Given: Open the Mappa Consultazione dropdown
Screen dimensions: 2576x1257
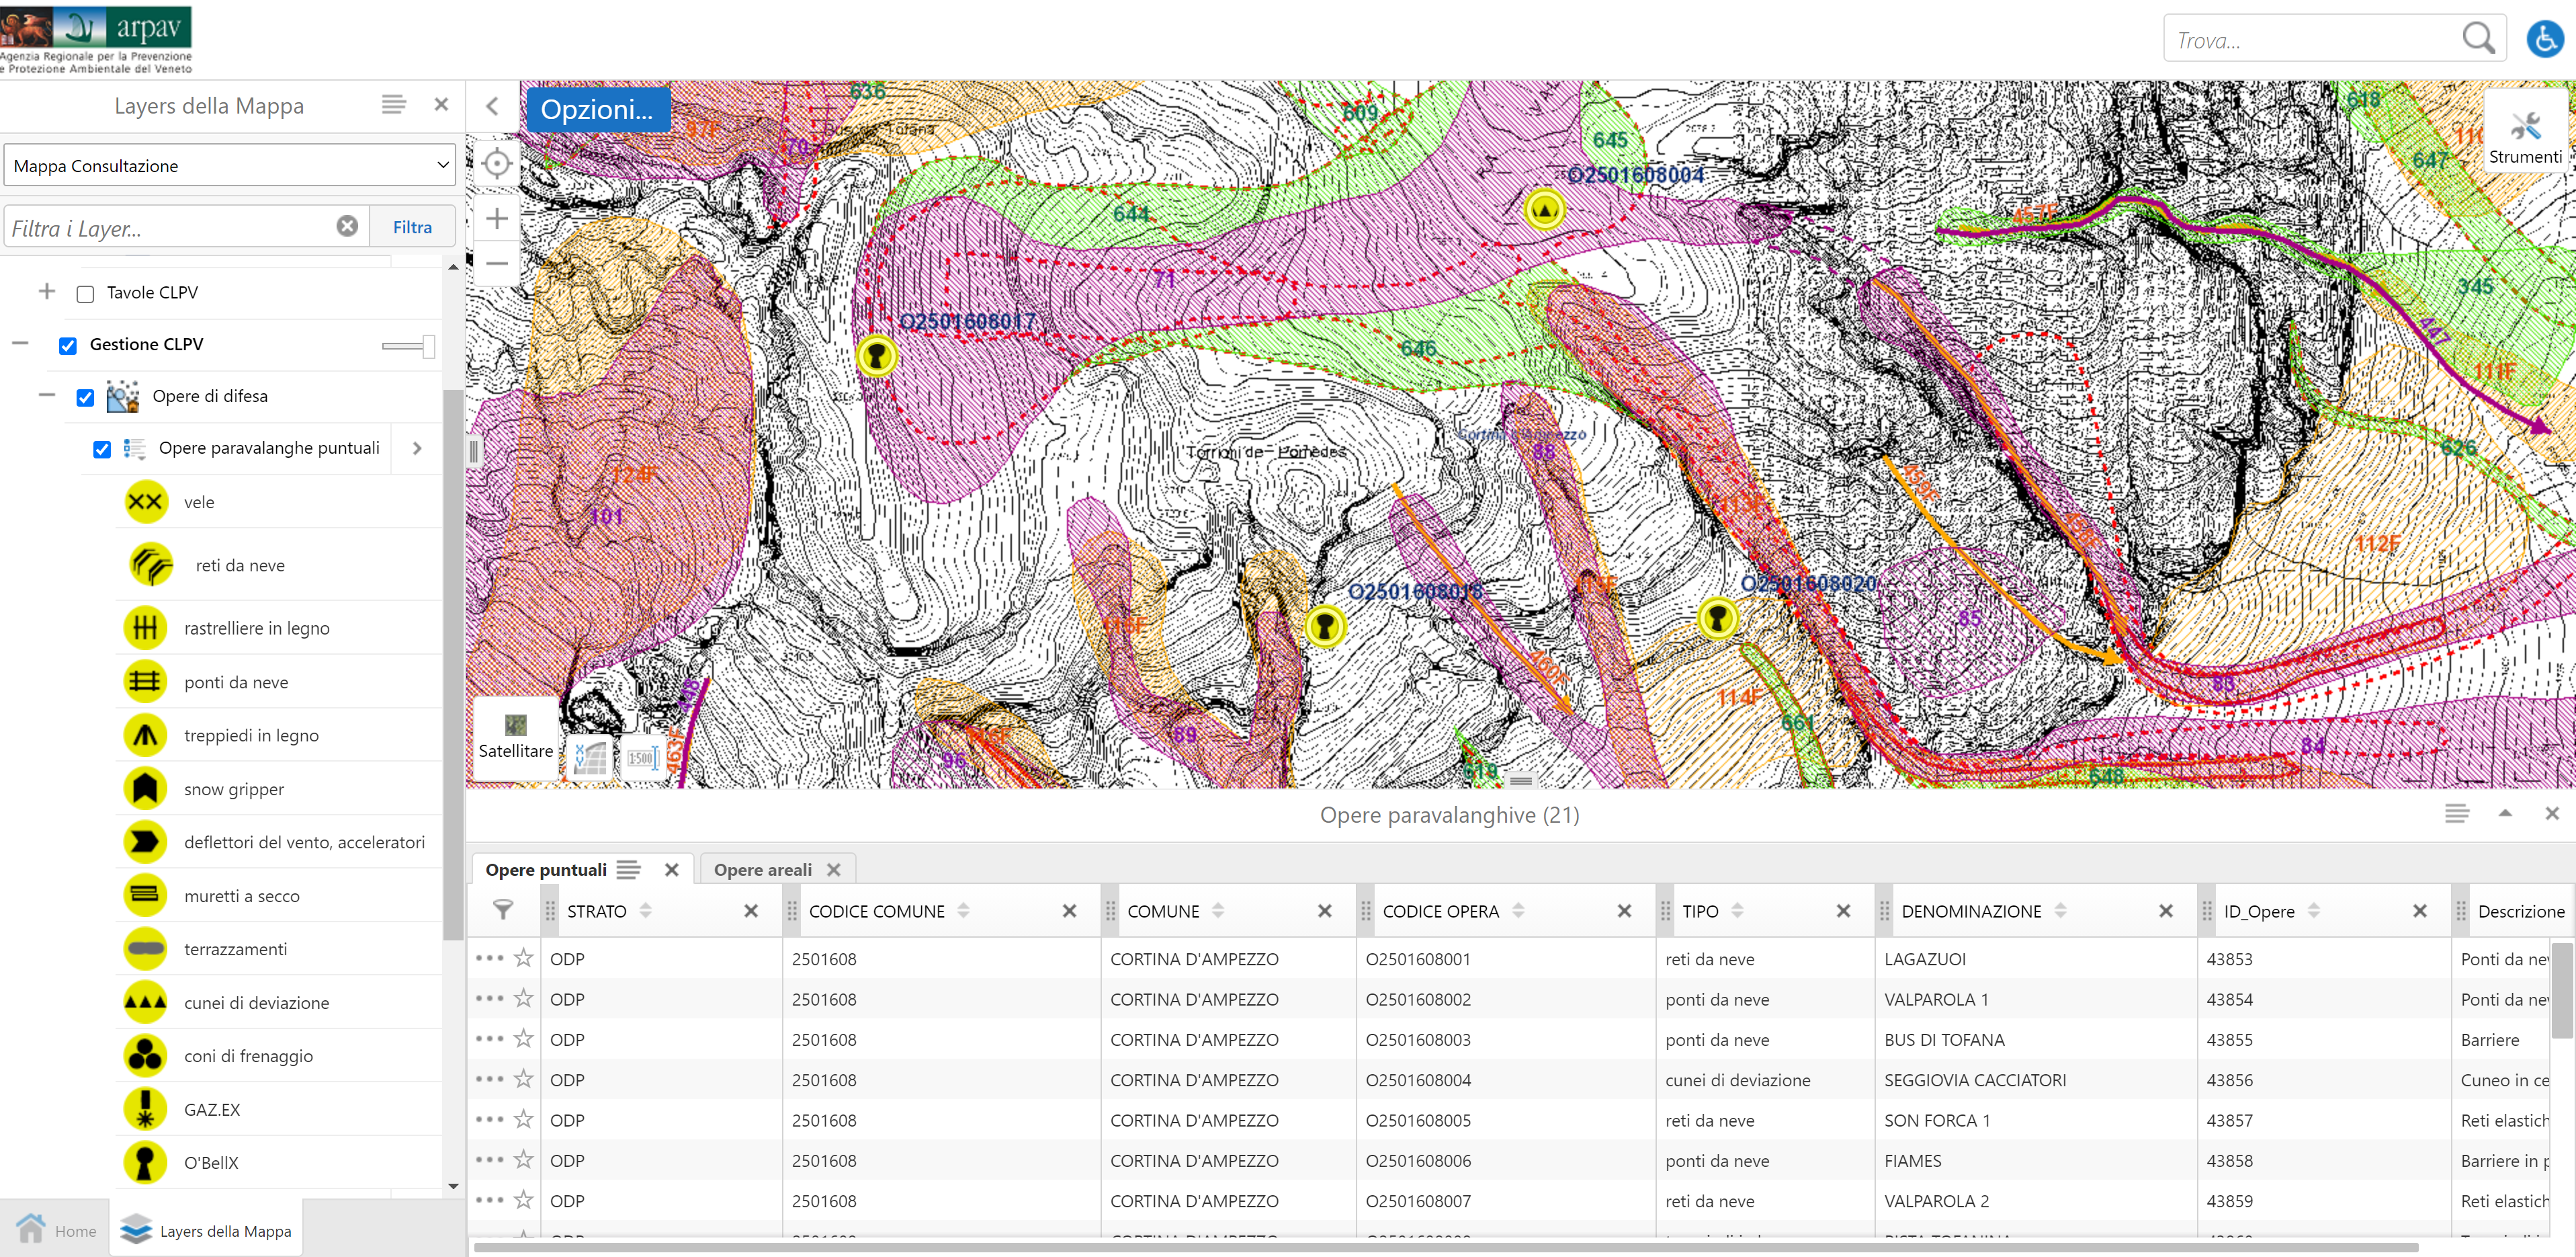Looking at the screenshot, I should pos(229,165).
